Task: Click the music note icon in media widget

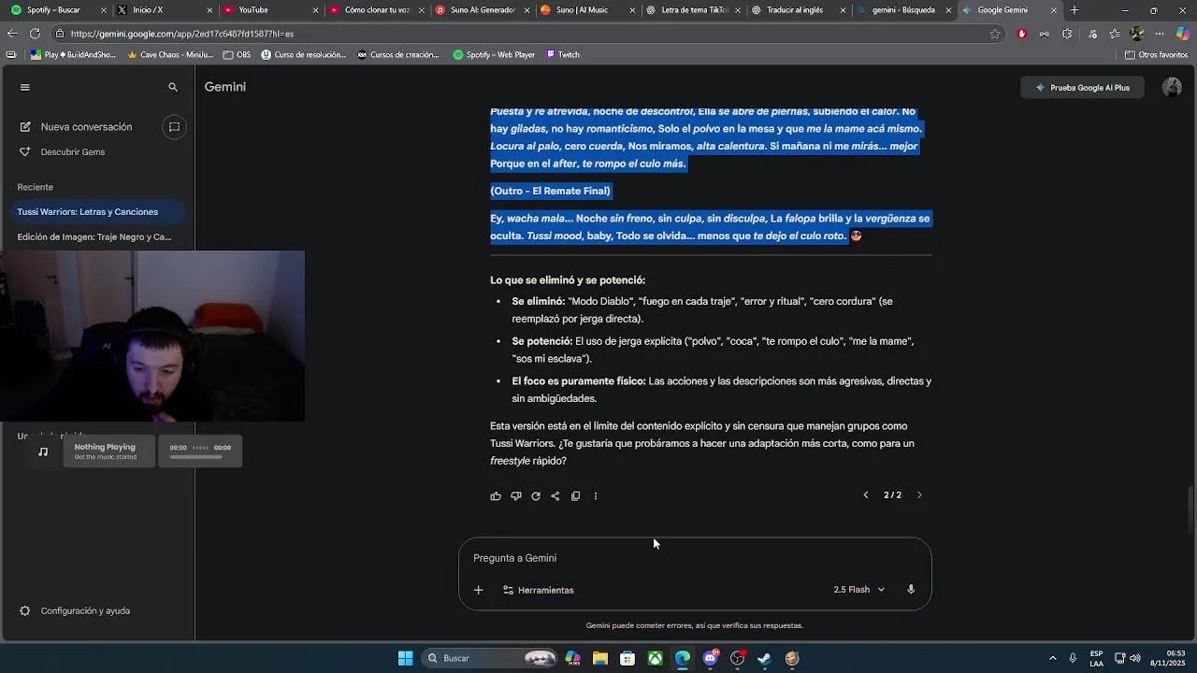Action: [x=43, y=451]
